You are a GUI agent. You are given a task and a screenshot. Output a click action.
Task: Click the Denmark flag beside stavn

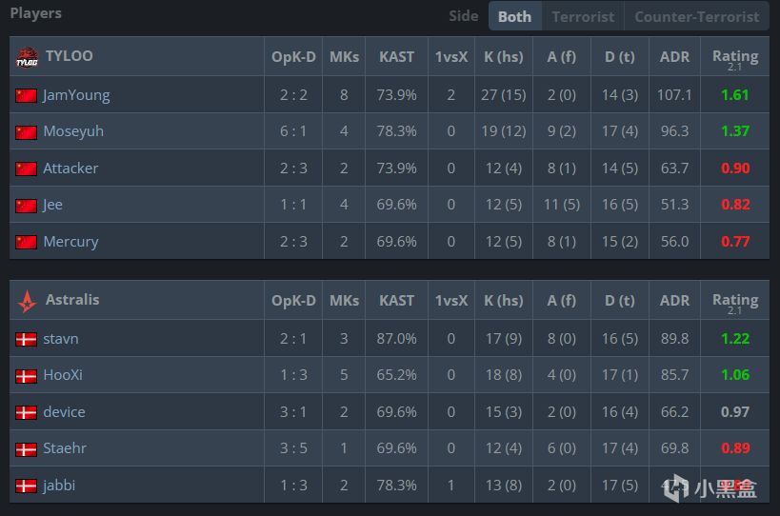pos(26,339)
